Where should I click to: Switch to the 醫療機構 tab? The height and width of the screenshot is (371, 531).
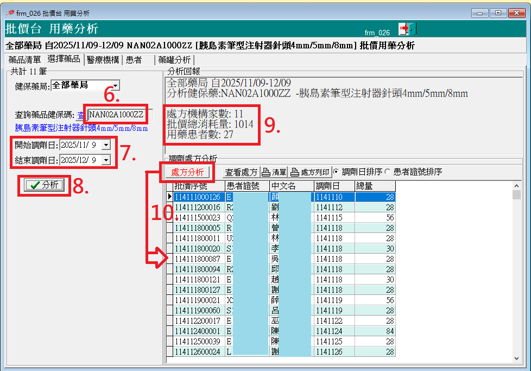click(103, 60)
